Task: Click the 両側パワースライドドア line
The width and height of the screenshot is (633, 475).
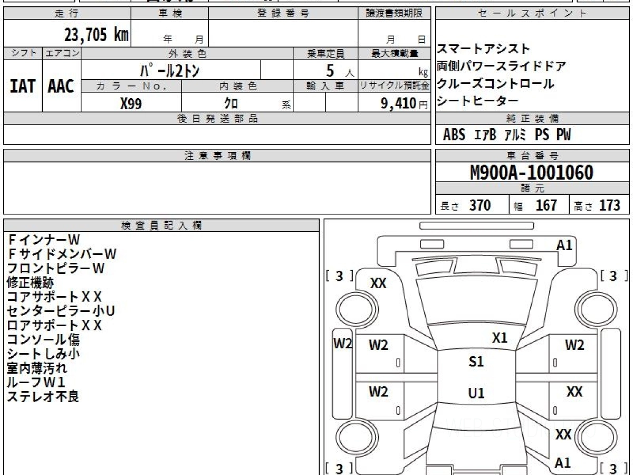Action: tap(502, 66)
